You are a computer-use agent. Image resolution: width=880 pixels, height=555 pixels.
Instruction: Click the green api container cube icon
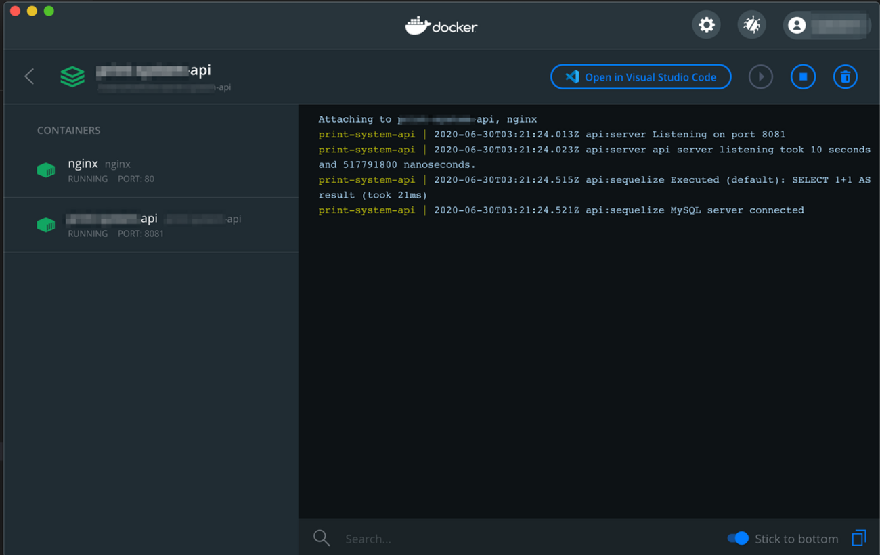(x=46, y=225)
